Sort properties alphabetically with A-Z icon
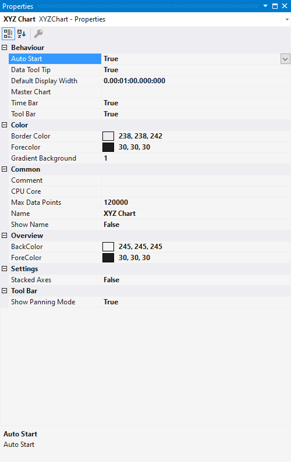 point(22,34)
